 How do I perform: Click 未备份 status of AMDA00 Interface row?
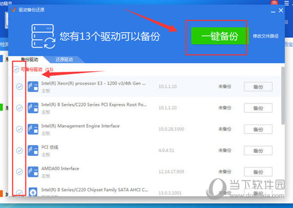(225, 172)
